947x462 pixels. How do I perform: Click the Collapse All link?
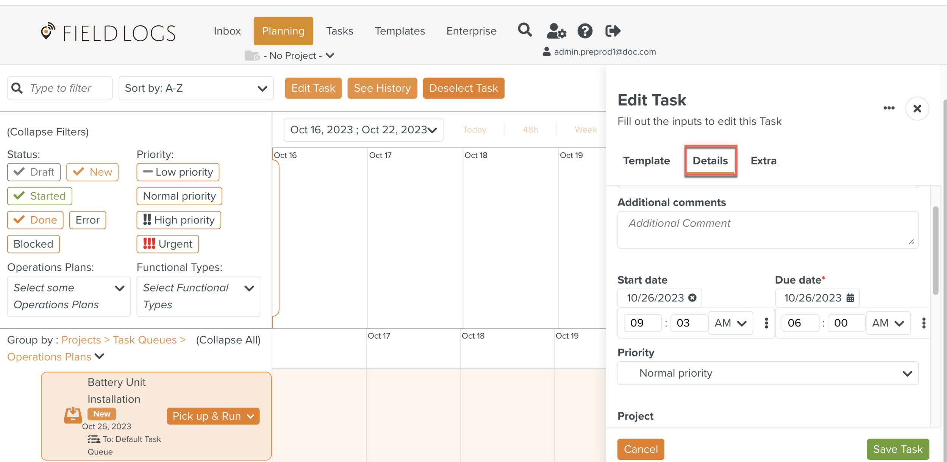[228, 340]
